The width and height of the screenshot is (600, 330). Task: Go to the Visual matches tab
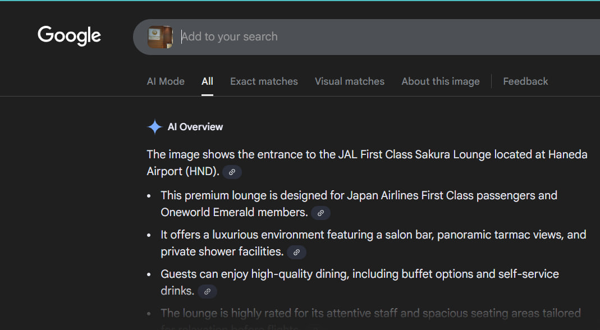349,81
